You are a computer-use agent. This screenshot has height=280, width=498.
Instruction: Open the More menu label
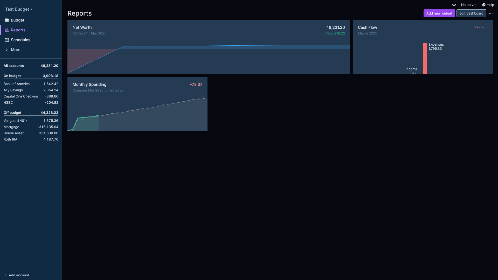pos(16,50)
